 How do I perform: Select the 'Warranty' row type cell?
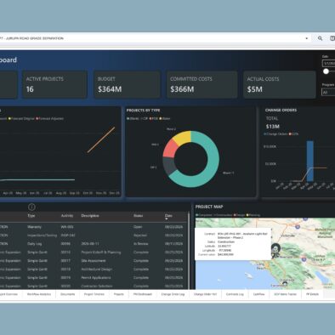34,227
